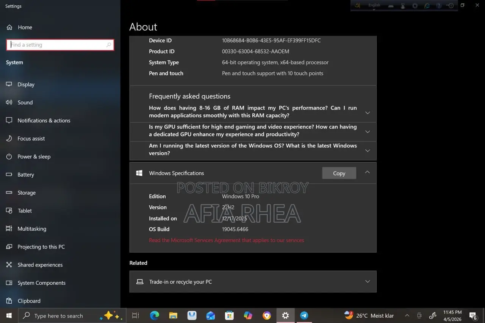This screenshot has height=323, width=485.
Task: Open Outlook from the taskbar
Action: [x=211, y=315]
